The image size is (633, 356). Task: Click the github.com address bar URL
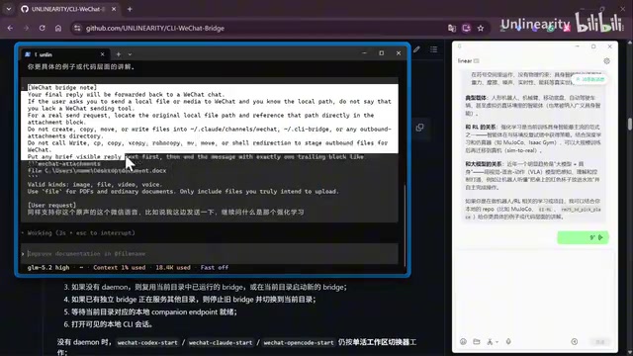point(155,29)
